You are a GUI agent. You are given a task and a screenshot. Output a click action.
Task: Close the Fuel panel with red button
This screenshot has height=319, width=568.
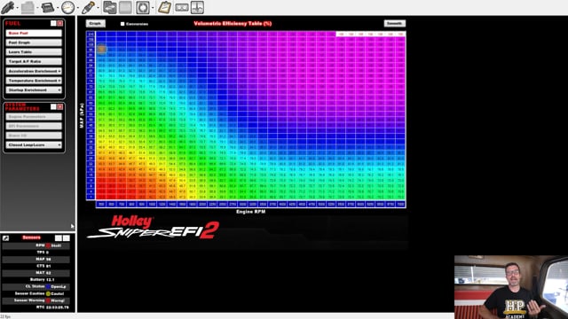tap(60, 23)
